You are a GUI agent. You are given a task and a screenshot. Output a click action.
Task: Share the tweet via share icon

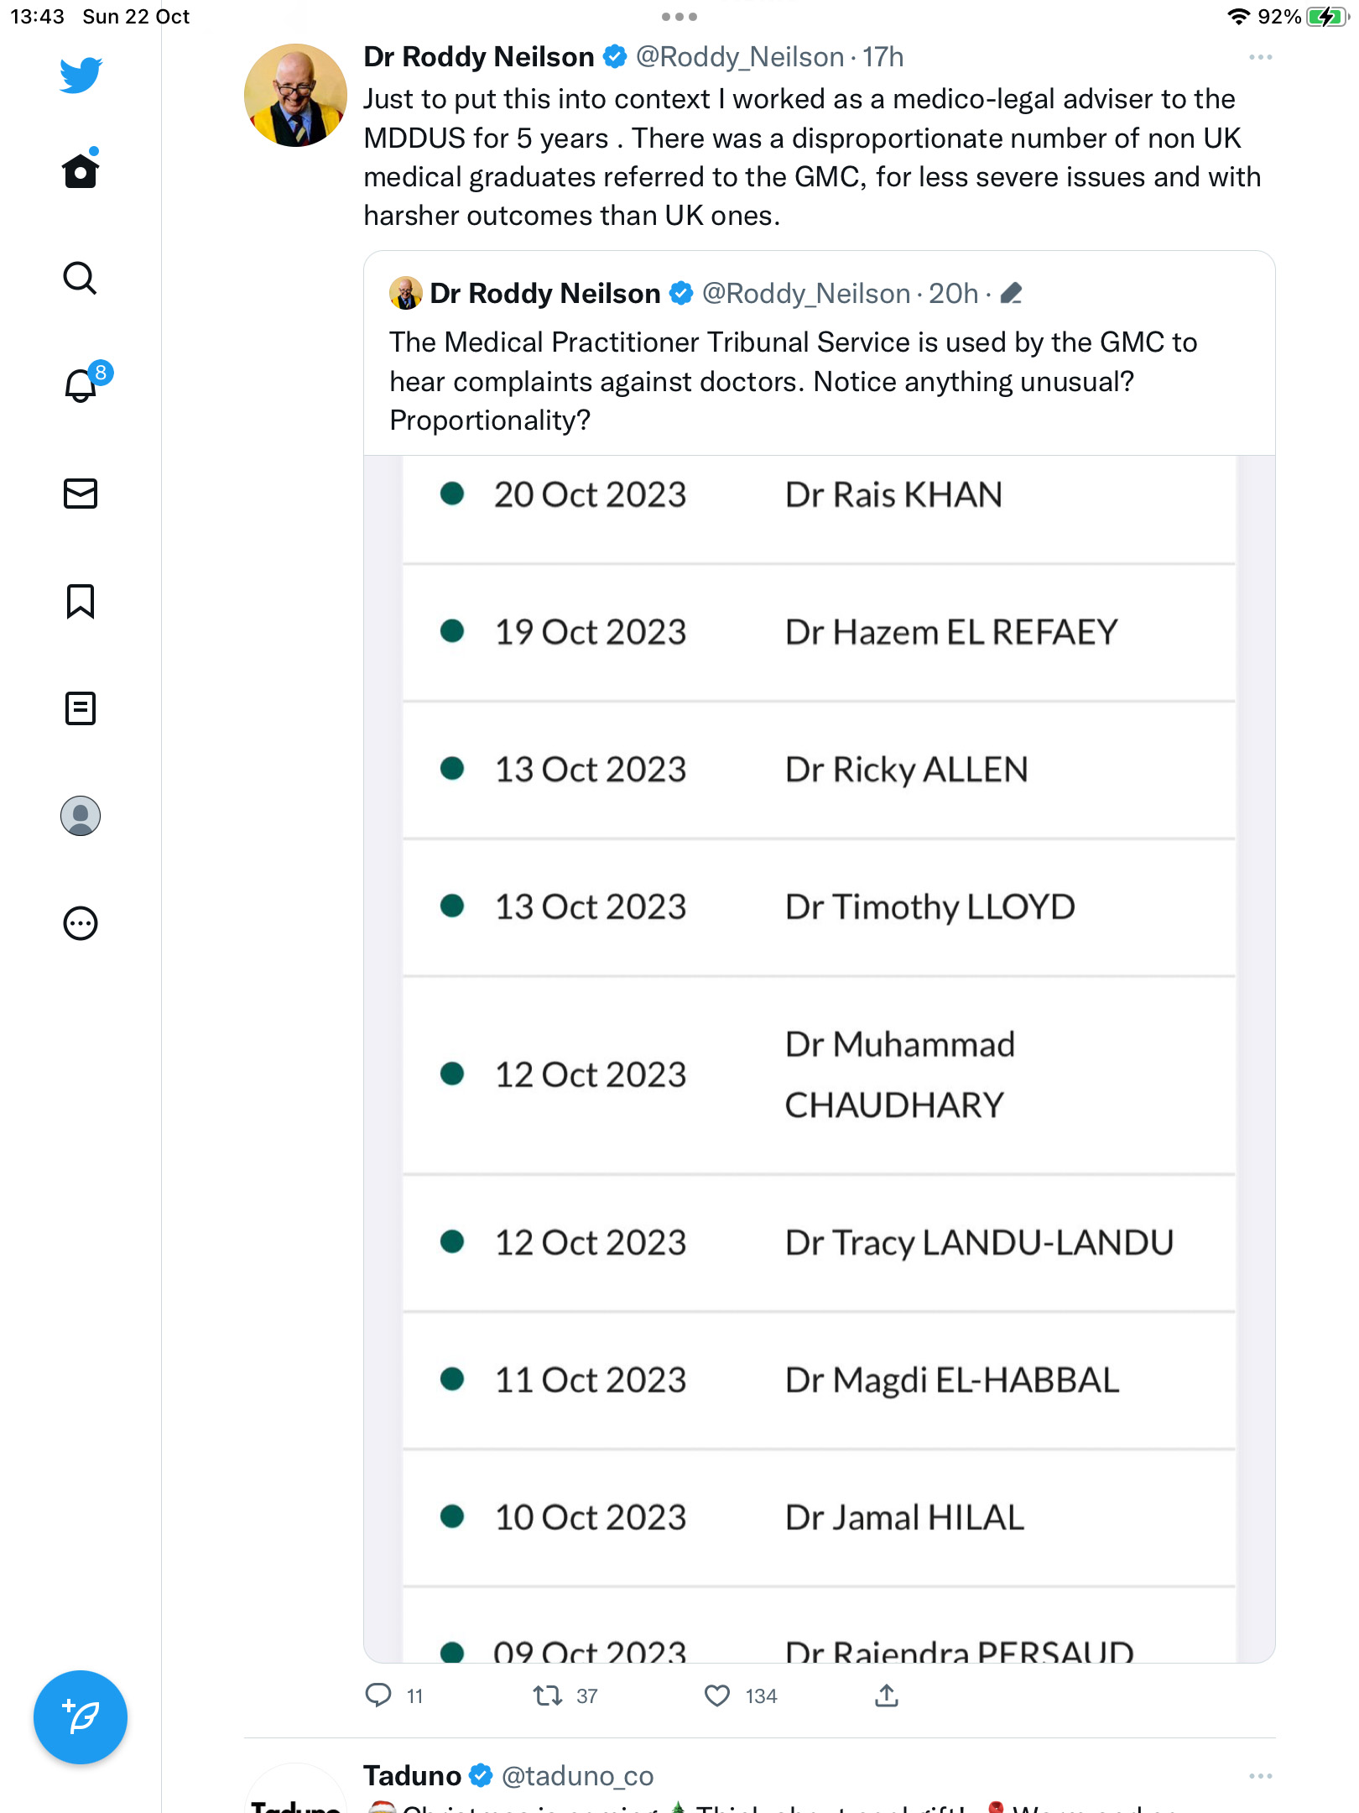887,1695
